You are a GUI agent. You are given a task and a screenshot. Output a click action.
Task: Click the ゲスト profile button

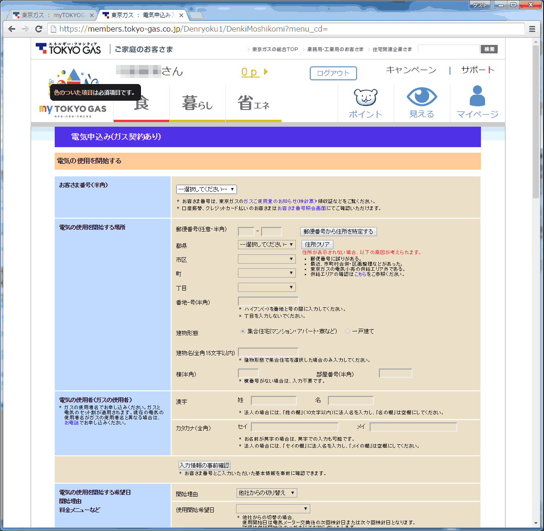pos(480,5)
